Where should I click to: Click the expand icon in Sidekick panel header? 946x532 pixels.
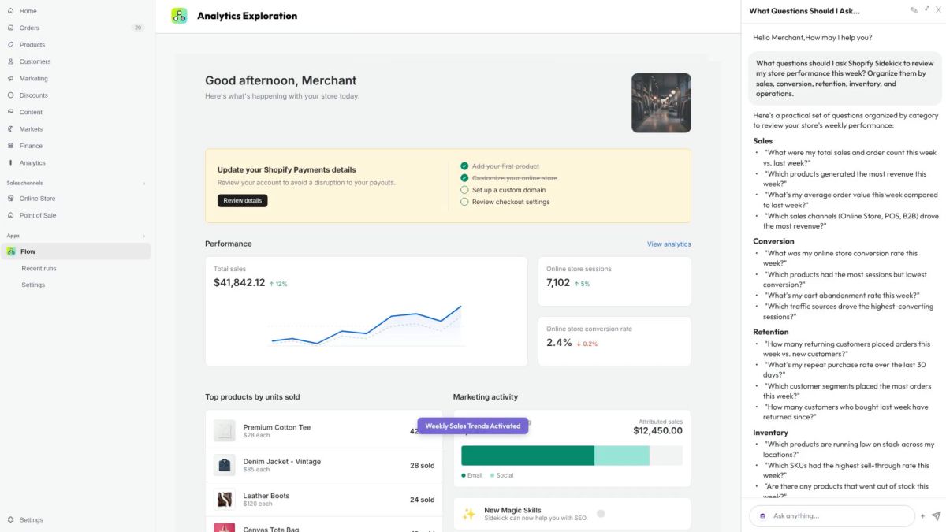pos(926,9)
